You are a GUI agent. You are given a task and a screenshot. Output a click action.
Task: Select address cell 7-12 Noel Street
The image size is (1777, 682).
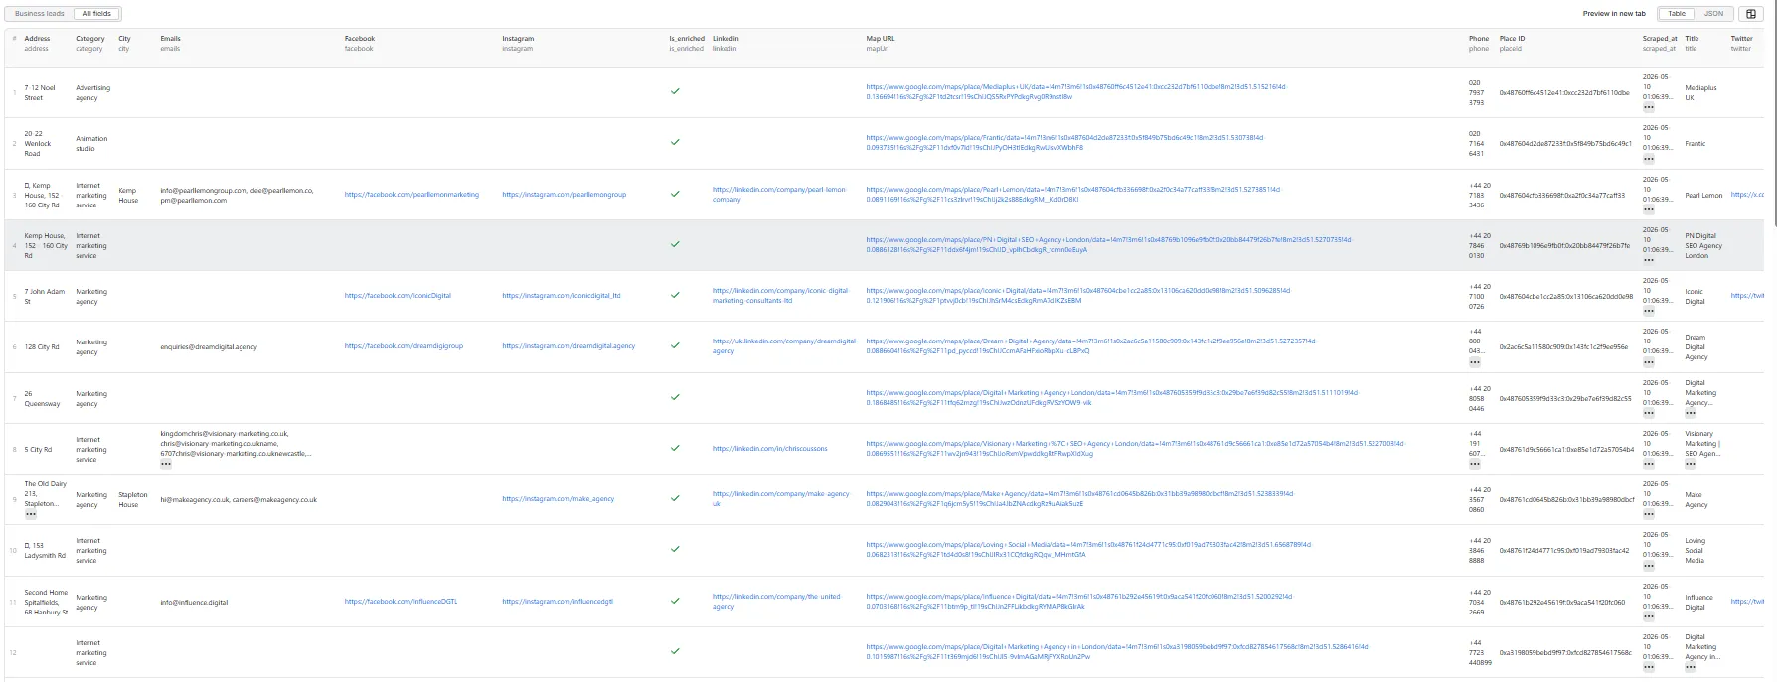click(41, 93)
